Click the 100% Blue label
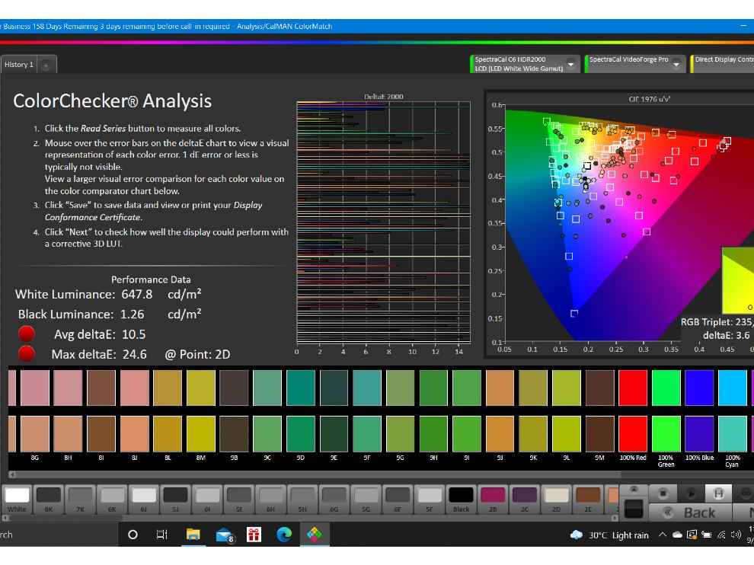Viewport: 754px width, 565px height. click(x=699, y=458)
